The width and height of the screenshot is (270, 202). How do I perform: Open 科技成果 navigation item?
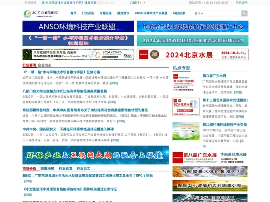click(179, 13)
